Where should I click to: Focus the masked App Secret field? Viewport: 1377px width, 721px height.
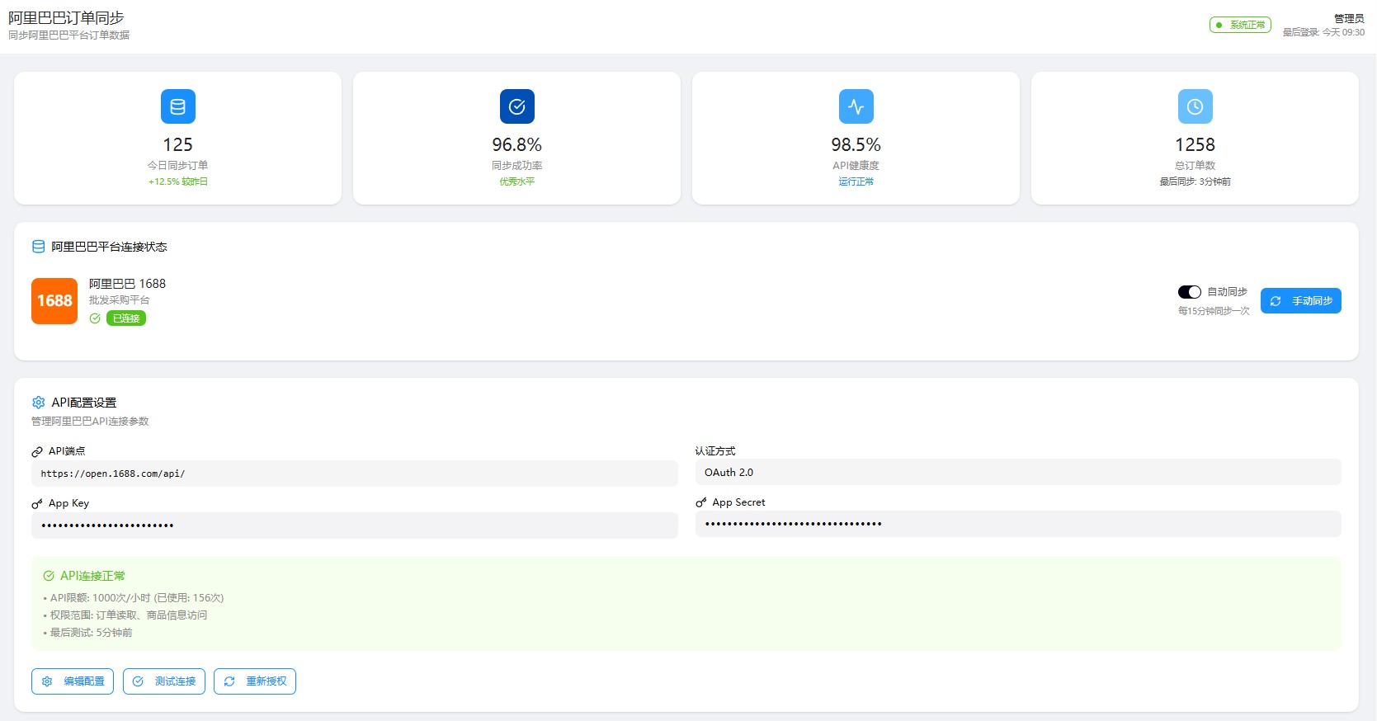point(1017,524)
